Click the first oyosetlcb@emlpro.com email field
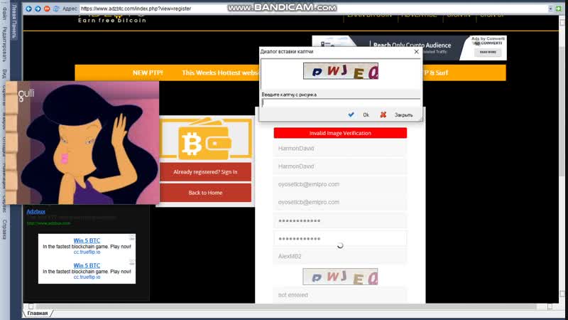The height and width of the screenshot is (320, 568). (x=340, y=184)
